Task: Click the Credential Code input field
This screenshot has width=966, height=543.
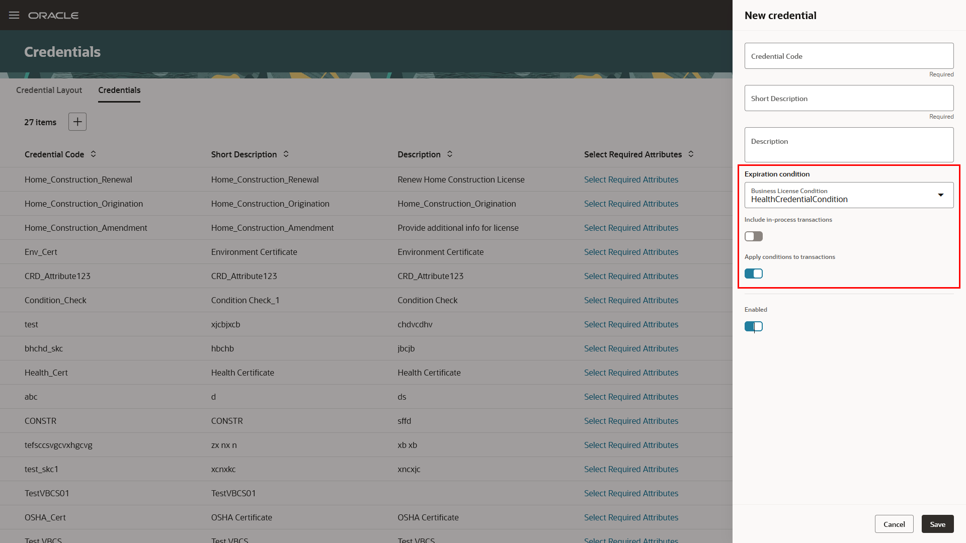Action: click(848, 56)
